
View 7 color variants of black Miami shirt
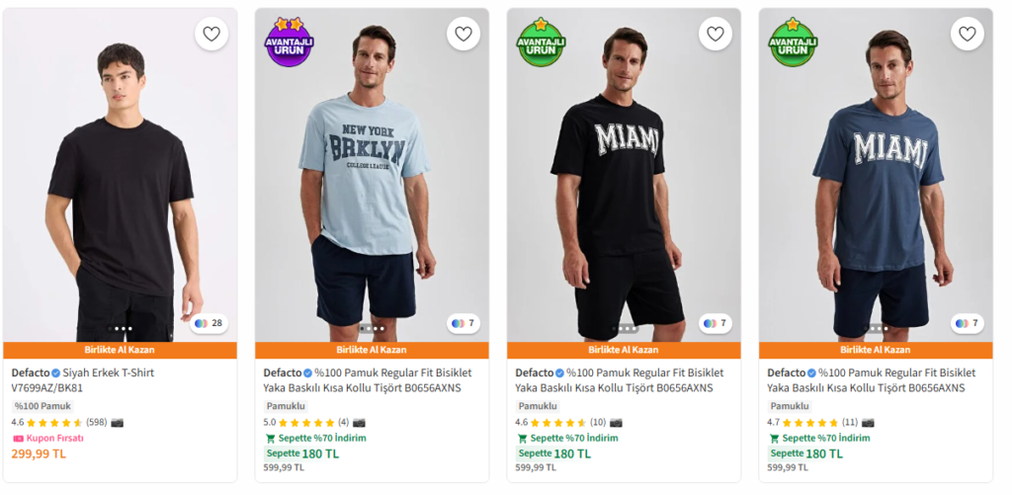716,323
